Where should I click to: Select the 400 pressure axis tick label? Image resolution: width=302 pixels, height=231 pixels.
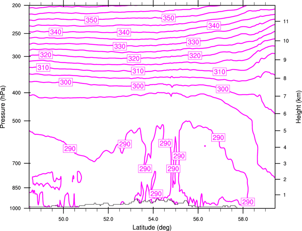[x=16, y=93]
